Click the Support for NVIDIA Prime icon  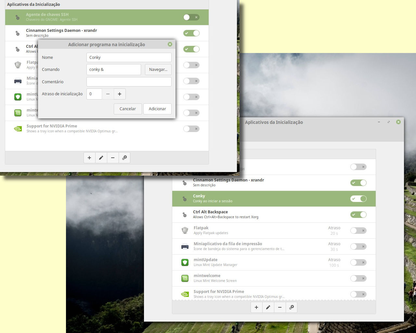coord(185,294)
